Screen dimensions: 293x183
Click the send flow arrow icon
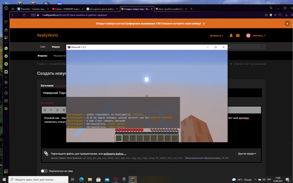click(275, 15)
